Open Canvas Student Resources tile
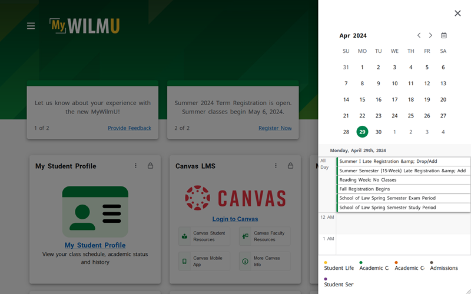Viewport: 471px width, 294px height. (x=204, y=236)
